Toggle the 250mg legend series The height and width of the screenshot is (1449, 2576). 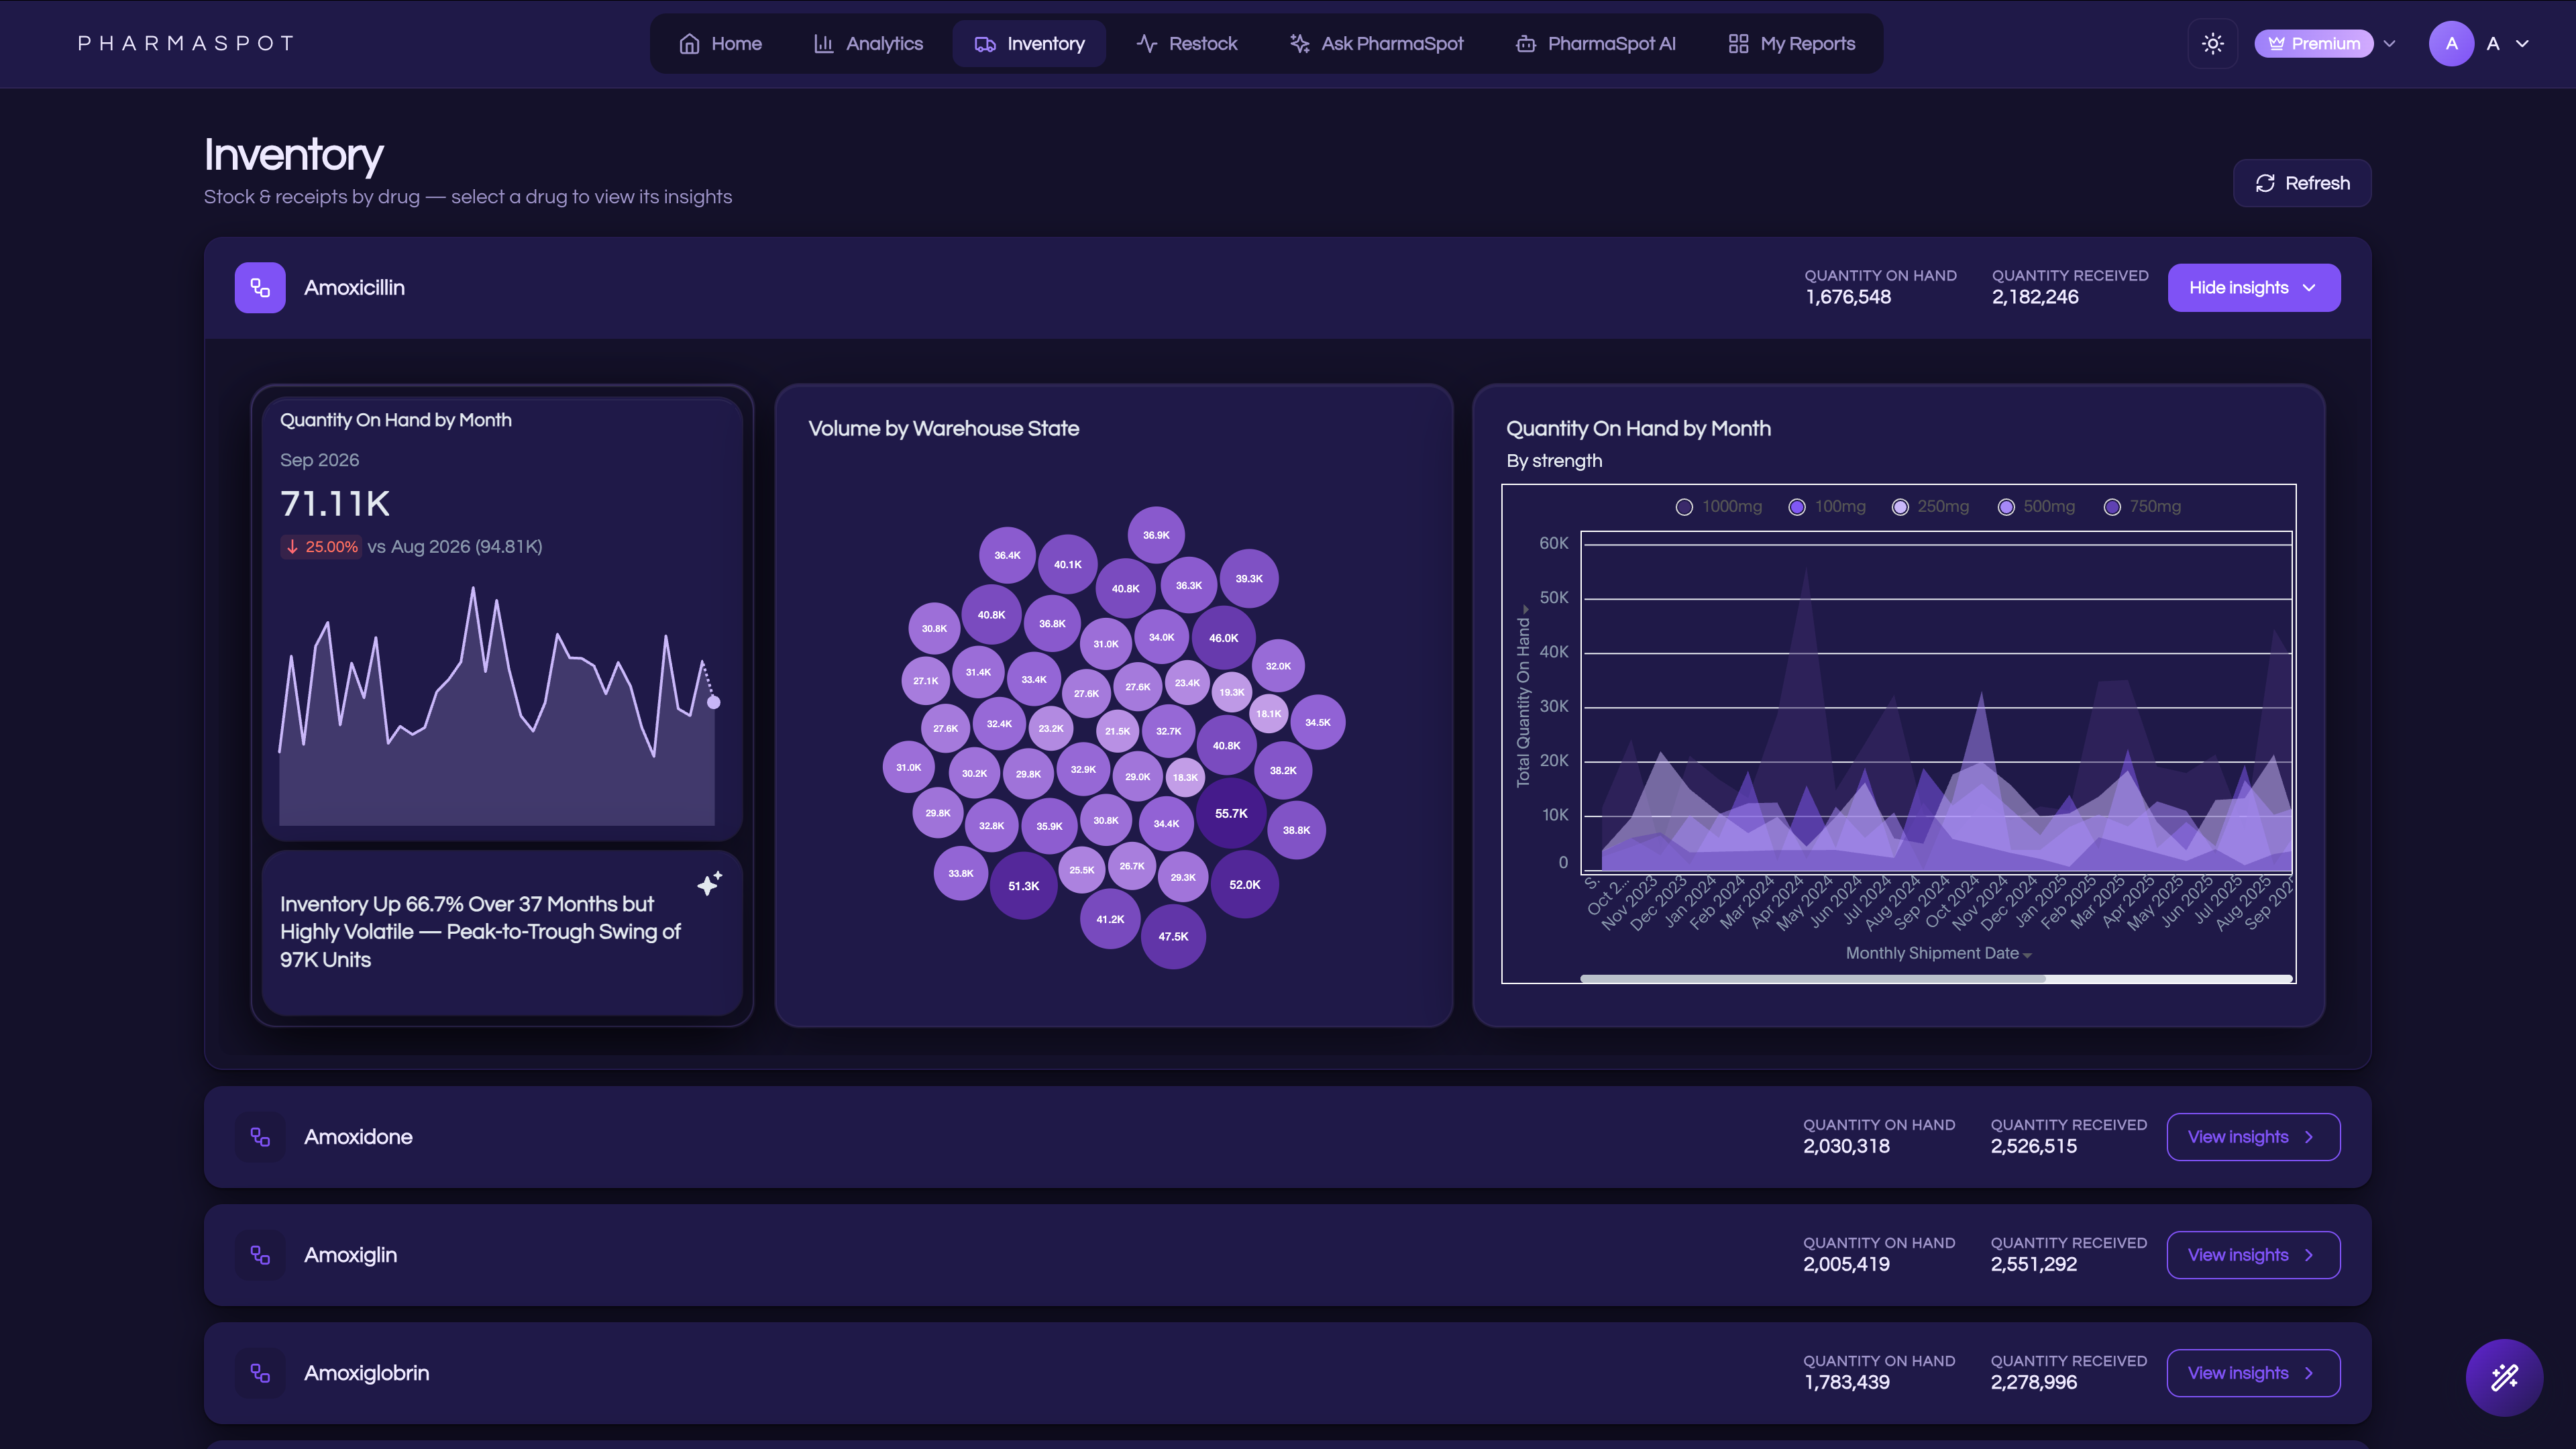click(1931, 506)
